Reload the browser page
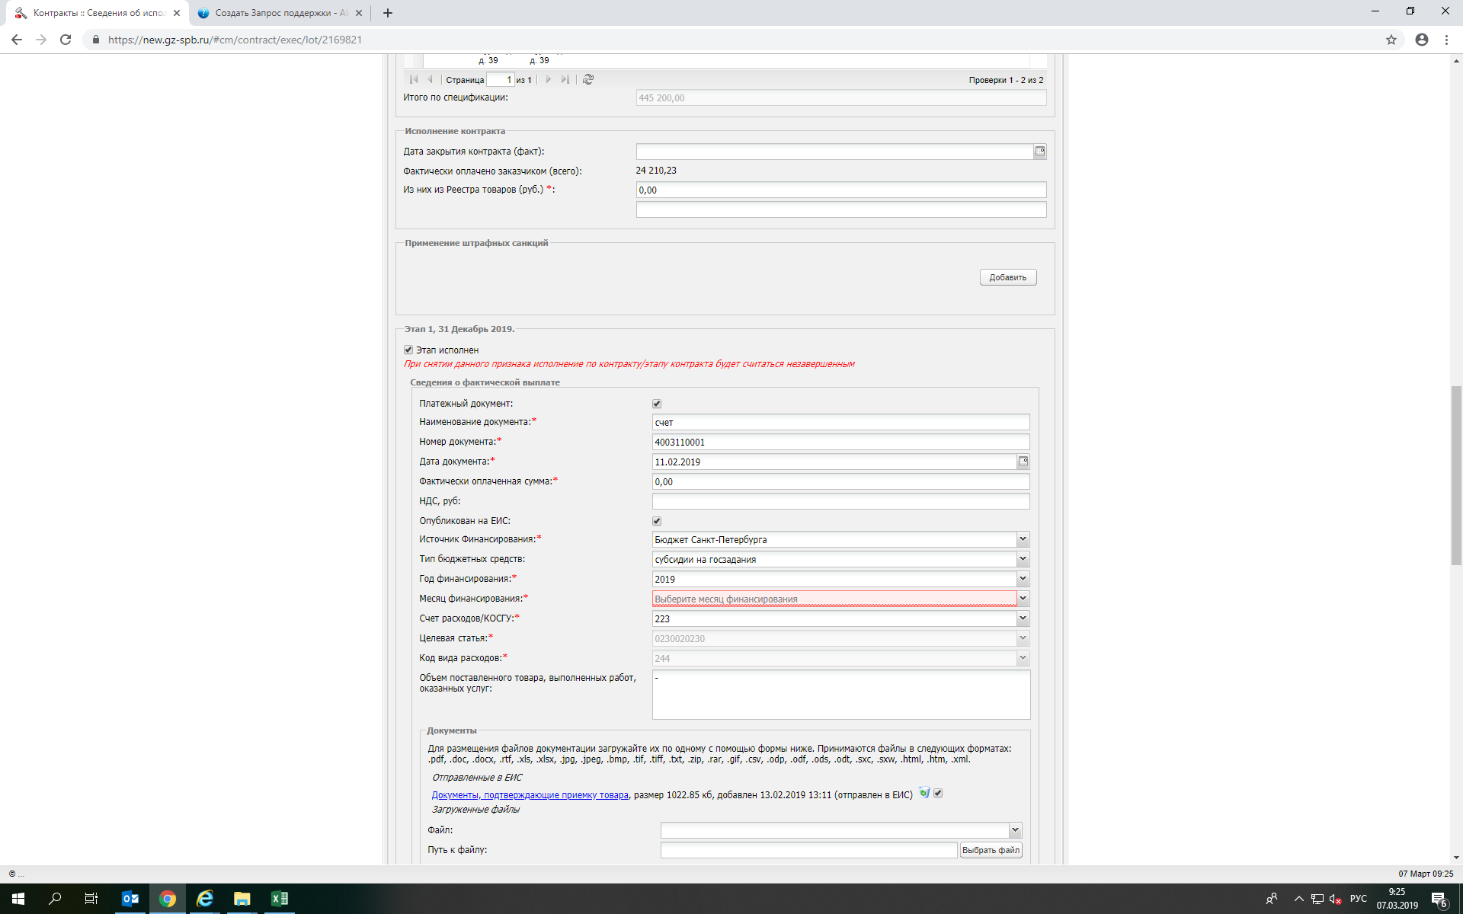 click(66, 40)
